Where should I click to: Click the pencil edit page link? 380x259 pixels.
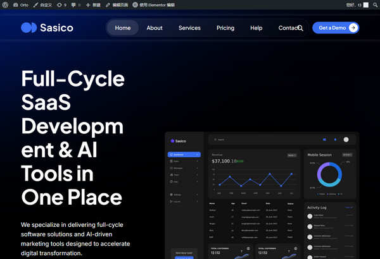pyautogui.click(x=117, y=5)
